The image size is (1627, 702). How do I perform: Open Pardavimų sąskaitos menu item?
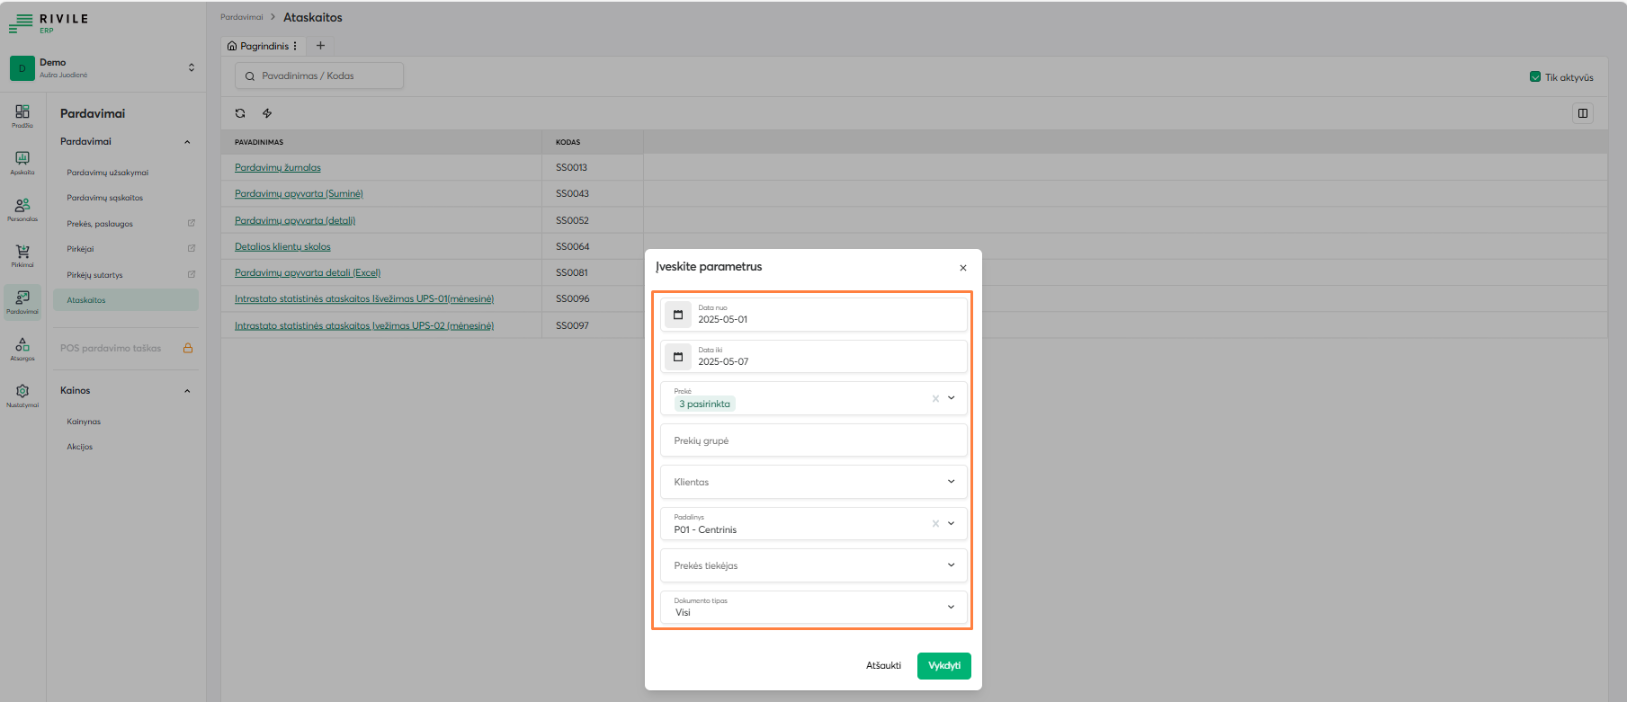[105, 198]
